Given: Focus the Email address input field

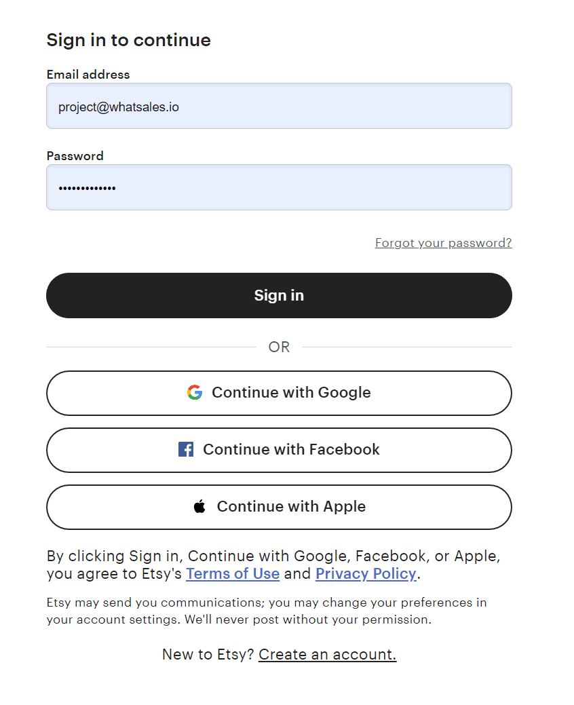Looking at the screenshot, I should (x=279, y=106).
